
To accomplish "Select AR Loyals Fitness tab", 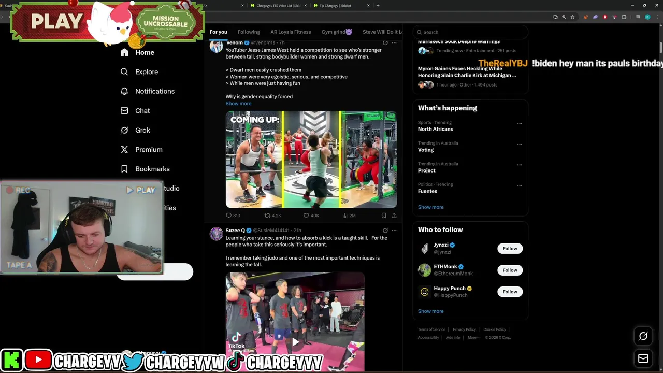I will (x=291, y=32).
